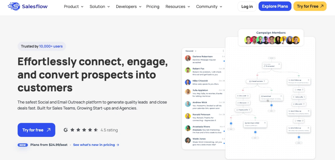This screenshot has width=335, height=160.
Task: Click Darlene Robertson's avatar in inbox
Action: (x=188, y=58)
